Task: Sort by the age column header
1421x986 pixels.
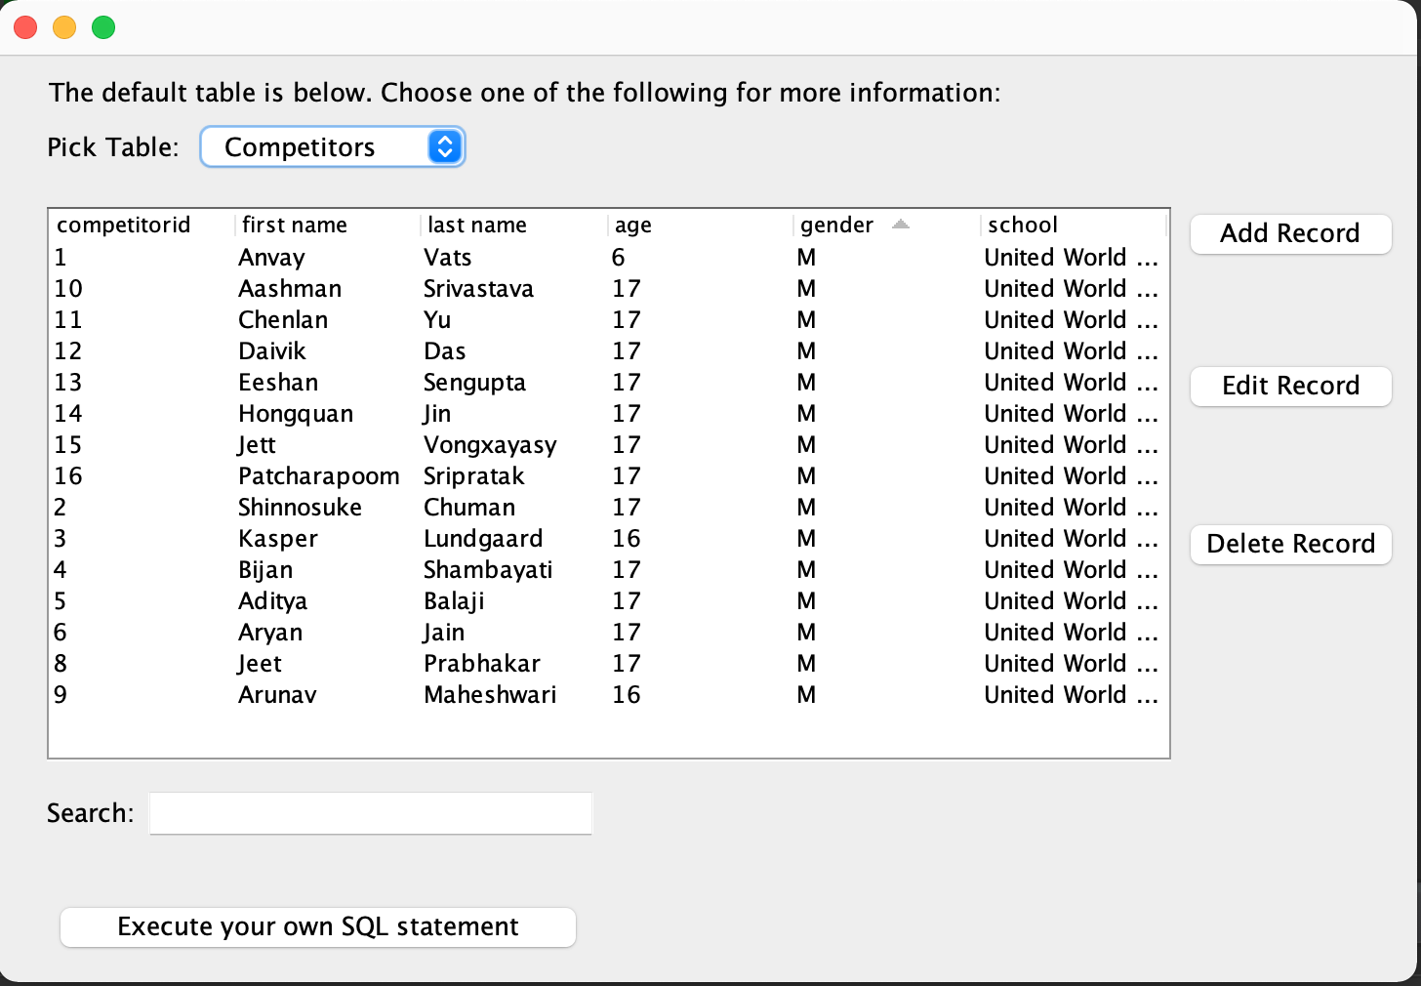Action: click(633, 226)
